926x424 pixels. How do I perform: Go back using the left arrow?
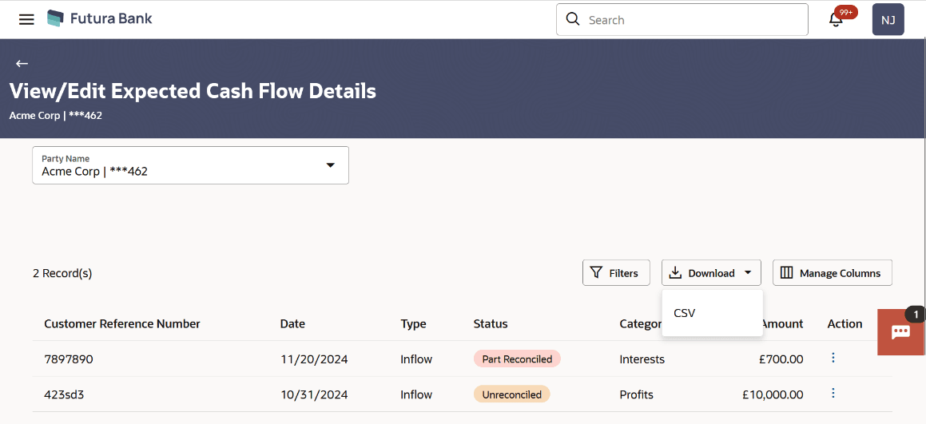click(22, 63)
